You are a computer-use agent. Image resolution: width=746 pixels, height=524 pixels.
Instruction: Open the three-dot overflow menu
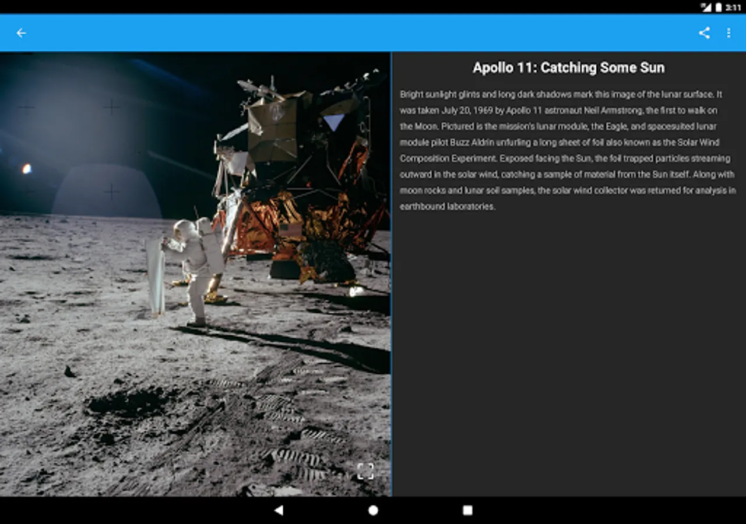729,33
